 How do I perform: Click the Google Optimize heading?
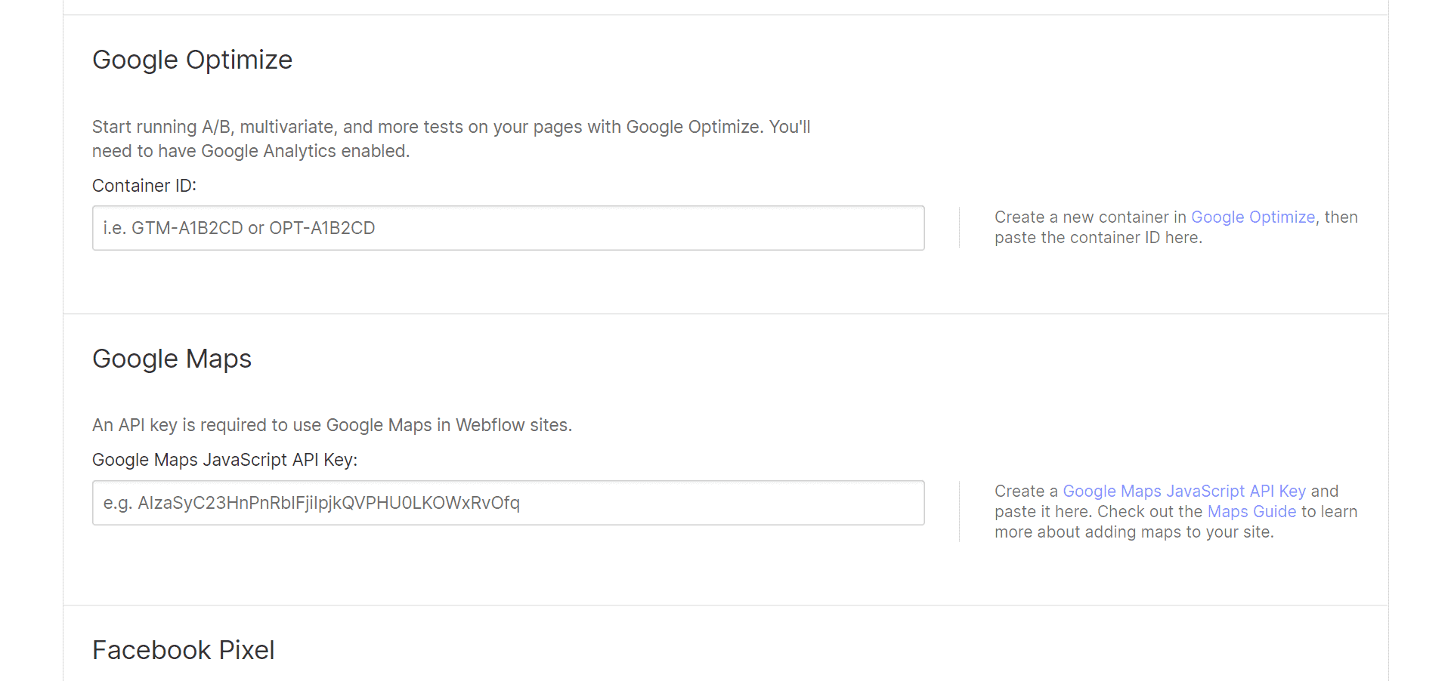click(192, 60)
